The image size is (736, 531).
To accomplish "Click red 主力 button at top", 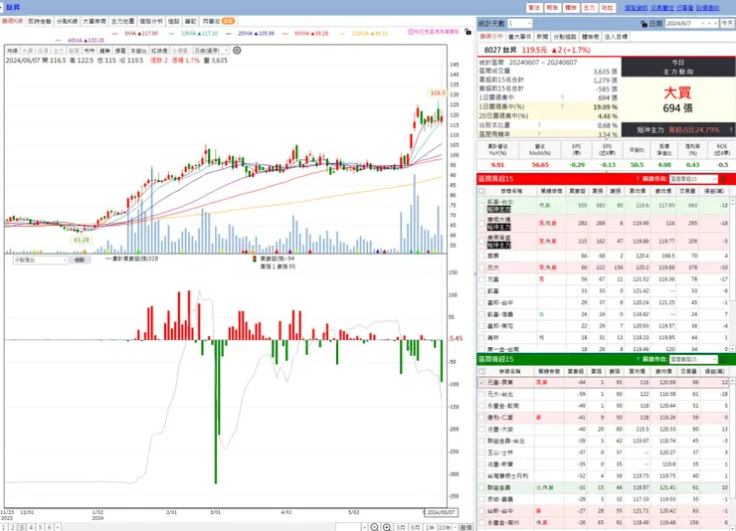I will [x=589, y=8].
